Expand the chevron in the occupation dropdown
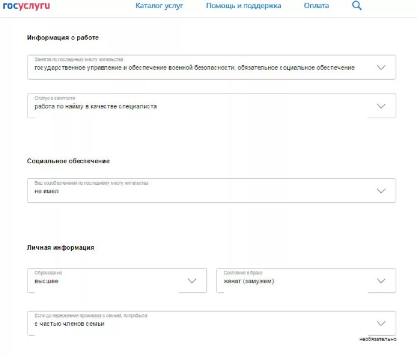This screenshot has width=417, height=357. [x=381, y=67]
